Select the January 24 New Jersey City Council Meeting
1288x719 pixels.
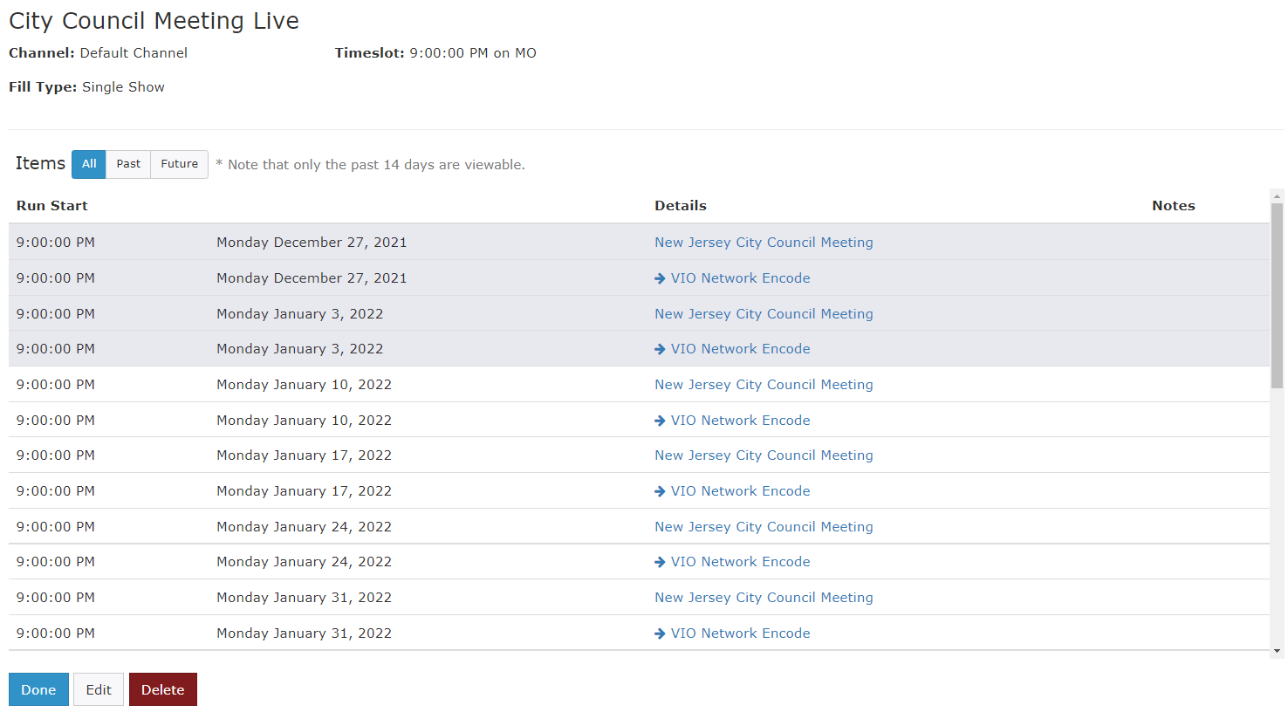(764, 527)
